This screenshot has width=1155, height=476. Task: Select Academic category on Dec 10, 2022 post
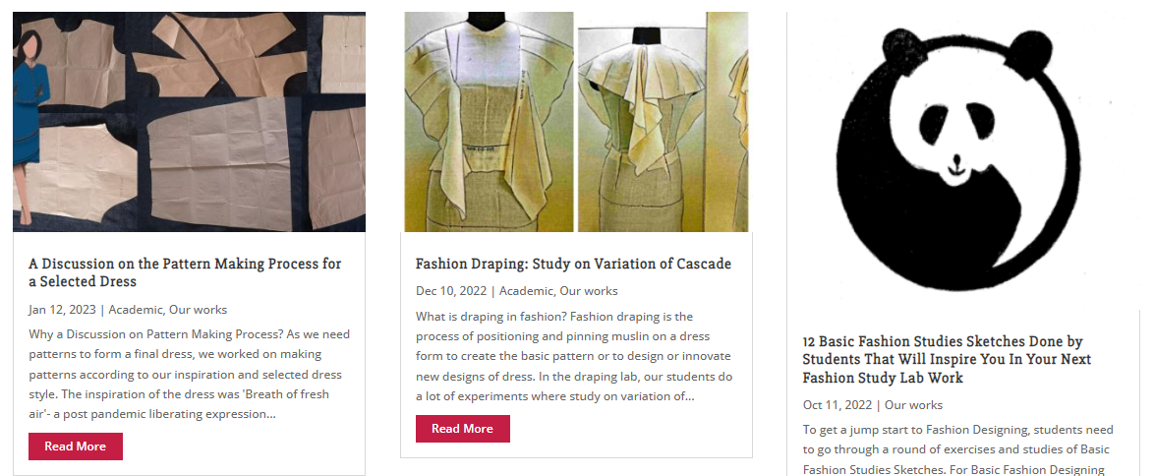526,290
